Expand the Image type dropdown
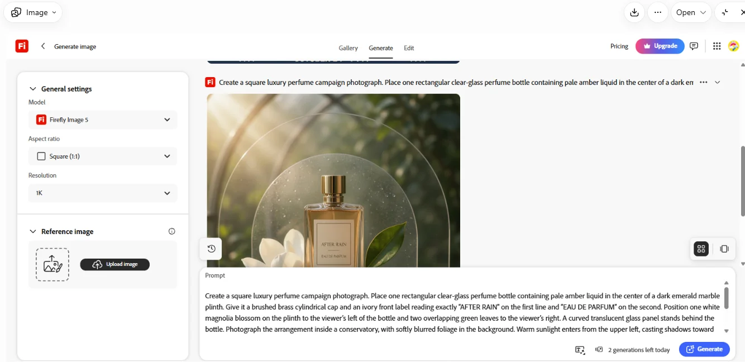Viewport: 745px width, 362px height. (34, 12)
